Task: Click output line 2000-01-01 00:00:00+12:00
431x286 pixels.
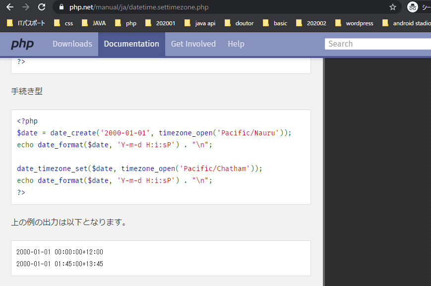Action: [x=60, y=252]
